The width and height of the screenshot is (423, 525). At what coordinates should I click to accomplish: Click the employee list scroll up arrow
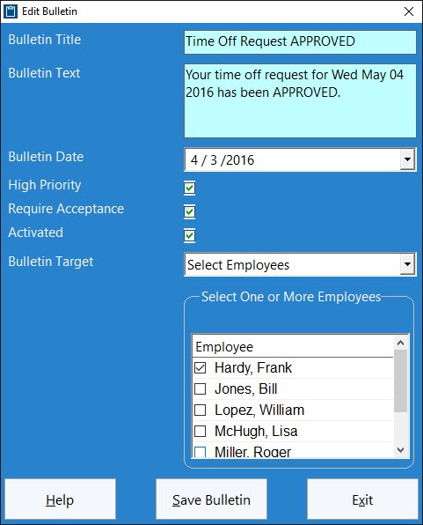401,343
